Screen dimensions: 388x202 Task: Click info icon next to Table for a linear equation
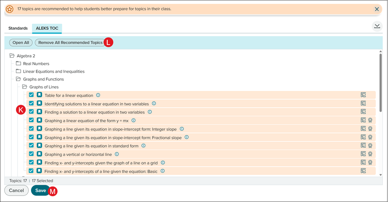click(x=98, y=95)
